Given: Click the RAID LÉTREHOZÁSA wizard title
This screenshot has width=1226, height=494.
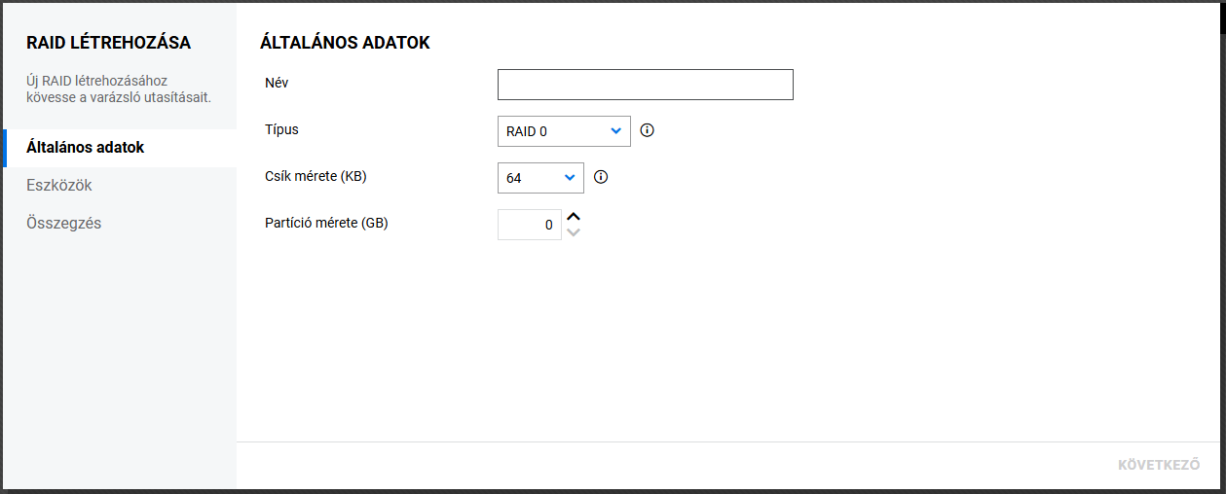Looking at the screenshot, I should click(x=108, y=43).
